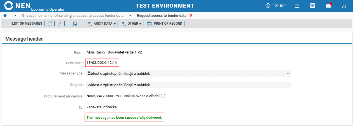This screenshot has width=353, height=126.
Task: Select the 'Request access to tender data' breadcrumb
Action: coord(162,16)
